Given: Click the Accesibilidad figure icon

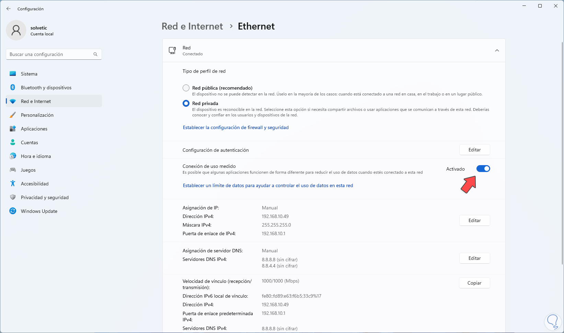Looking at the screenshot, I should [13, 184].
